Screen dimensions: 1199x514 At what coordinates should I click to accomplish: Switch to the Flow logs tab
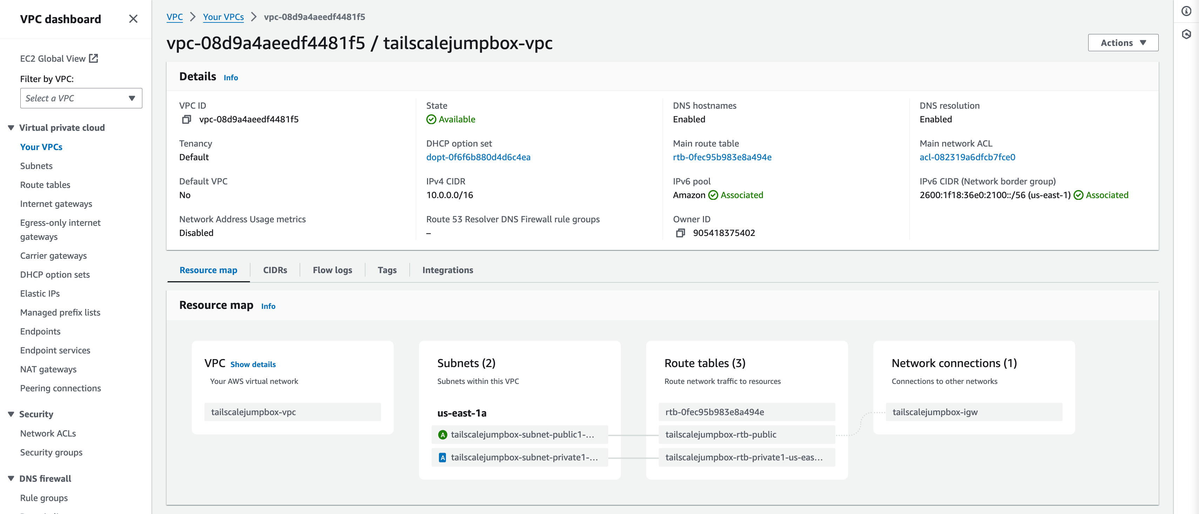[332, 270]
